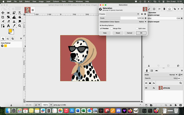184x115 pixels.
Task: Increase Scale value with plus button
Action: point(146,18)
